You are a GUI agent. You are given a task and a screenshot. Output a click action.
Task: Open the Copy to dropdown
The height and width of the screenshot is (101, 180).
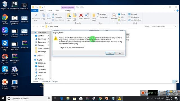pyautogui.click(x=74, y=17)
